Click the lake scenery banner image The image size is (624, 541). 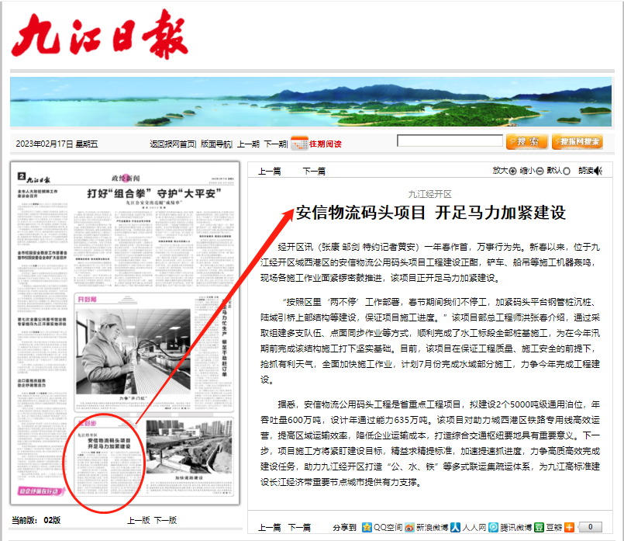click(311, 102)
